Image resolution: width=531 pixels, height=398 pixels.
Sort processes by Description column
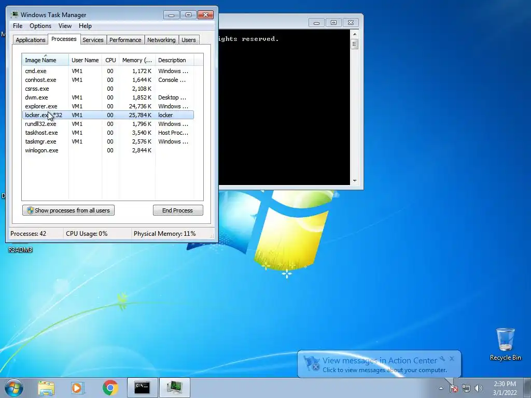tap(174, 60)
